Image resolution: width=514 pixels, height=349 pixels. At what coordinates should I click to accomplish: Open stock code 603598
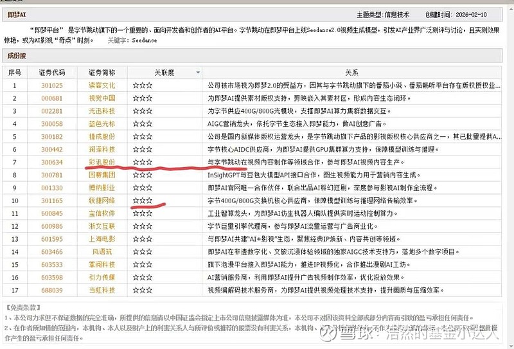(52, 278)
